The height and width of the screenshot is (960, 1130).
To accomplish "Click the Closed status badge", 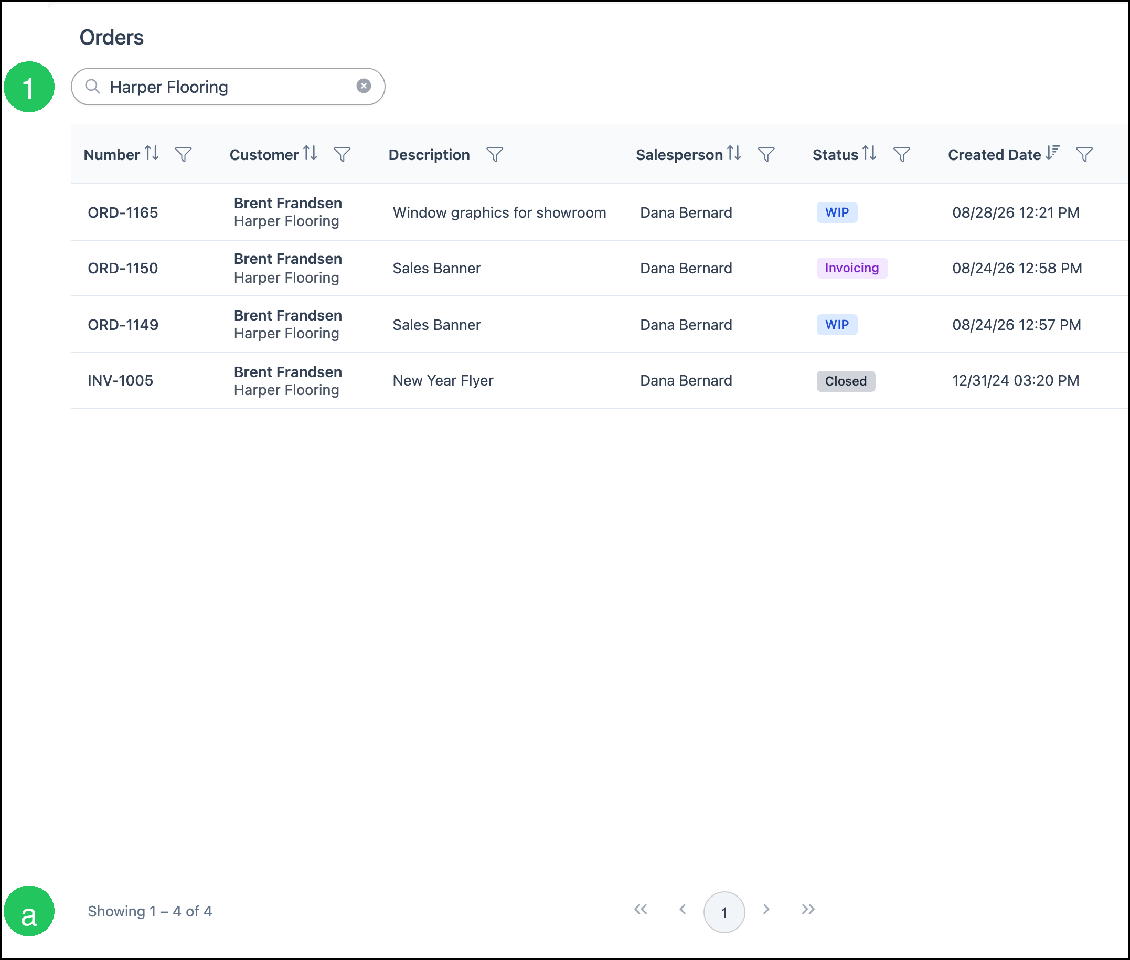I will point(846,381).
